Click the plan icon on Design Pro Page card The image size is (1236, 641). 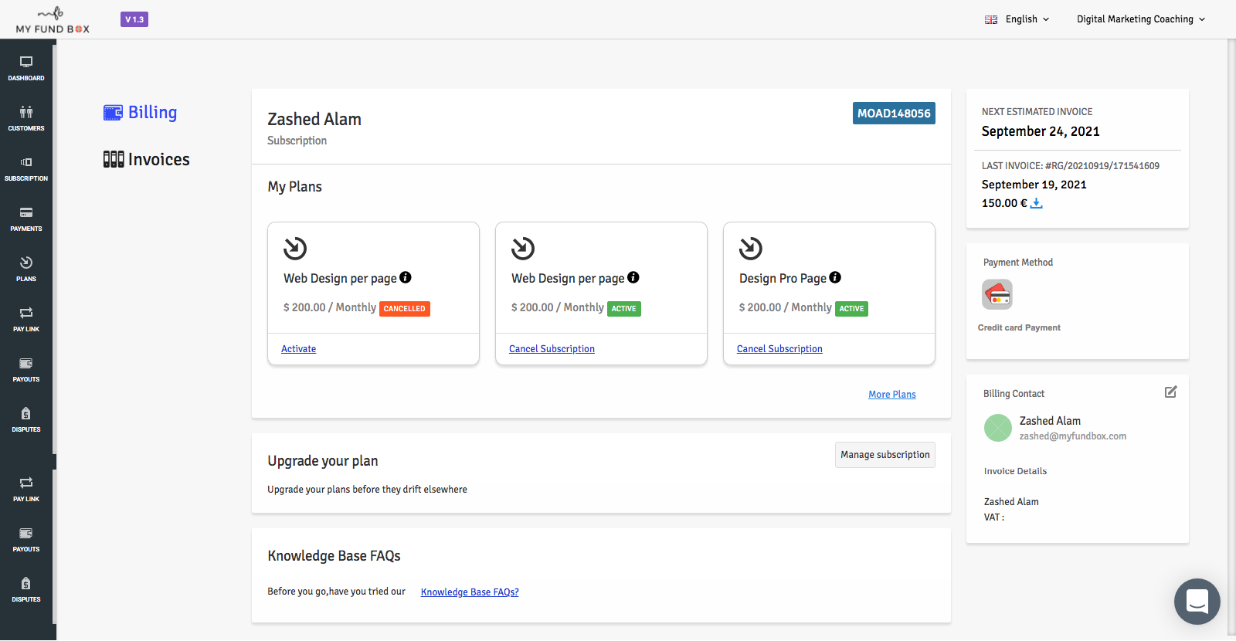tap(751, 249)
